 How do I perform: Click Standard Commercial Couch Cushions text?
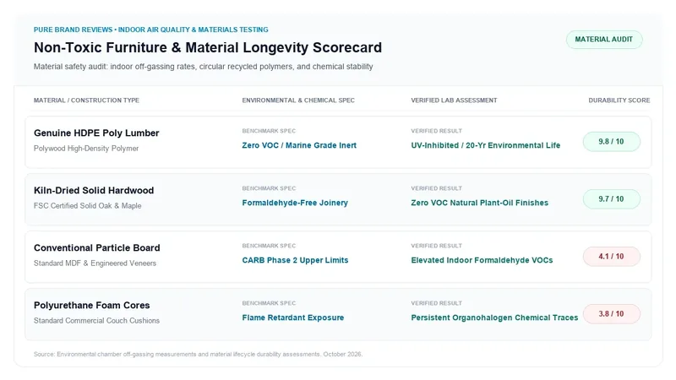[x=96, y=321]
